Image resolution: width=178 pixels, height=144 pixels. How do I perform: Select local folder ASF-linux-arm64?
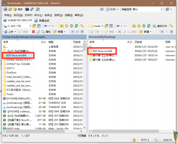point(16,55)
